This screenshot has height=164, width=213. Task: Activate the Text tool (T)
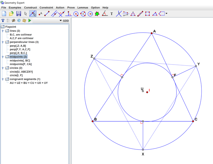pos(112,14)
